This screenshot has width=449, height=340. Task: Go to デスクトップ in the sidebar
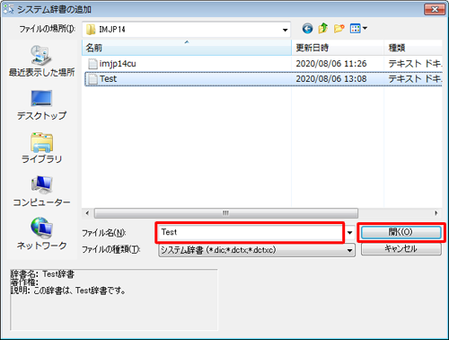click(41, 105)
